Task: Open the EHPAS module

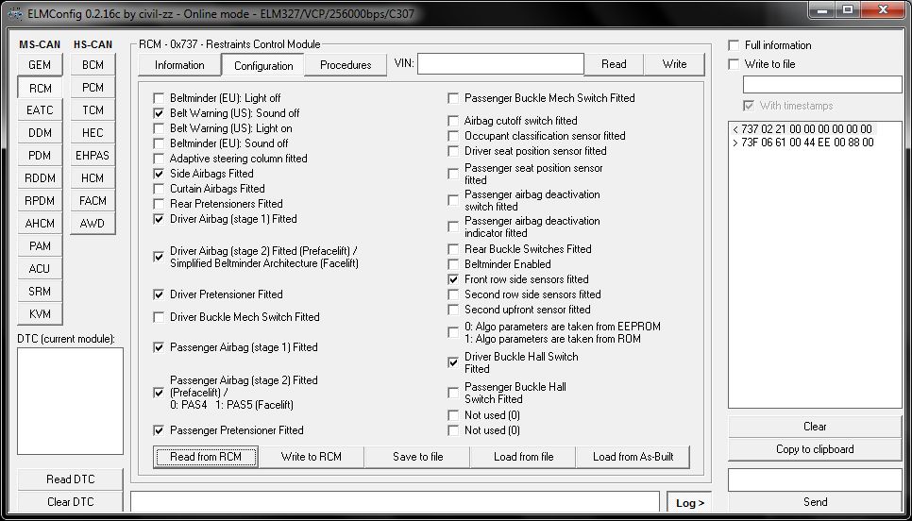Action: click(x=93, y=156)
